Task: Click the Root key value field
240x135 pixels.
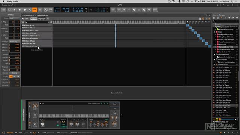Action: pos(15,54)
